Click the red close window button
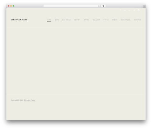Image resolution: width=152 pixels, height=129 pixels. pos(9,6)
